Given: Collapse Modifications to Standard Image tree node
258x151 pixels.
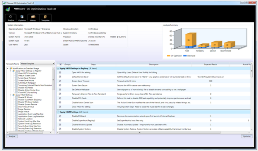Looking at the screenshot, I should 8,68.
